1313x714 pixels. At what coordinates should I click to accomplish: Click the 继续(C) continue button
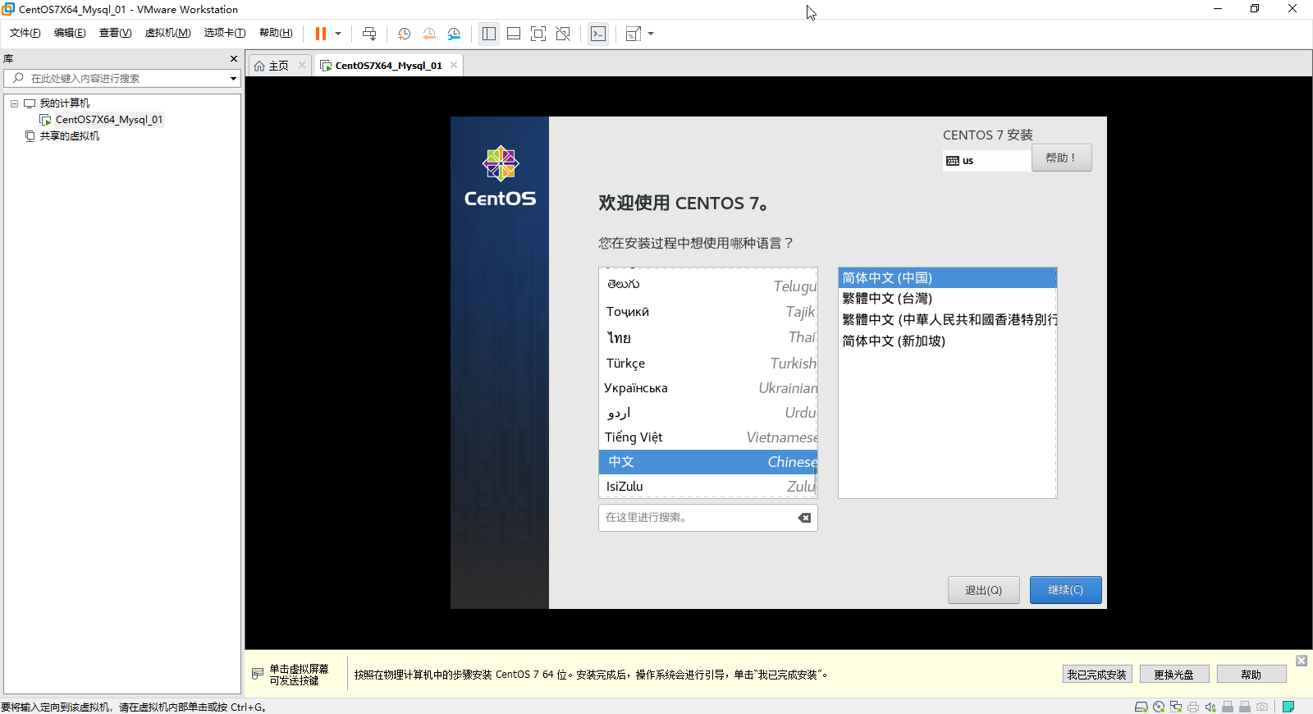tap(1066, 590)
